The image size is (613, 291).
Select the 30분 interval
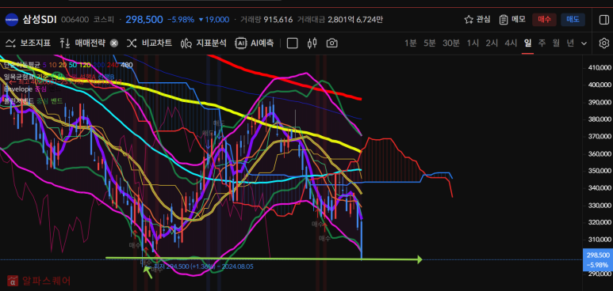click(451, 43)
